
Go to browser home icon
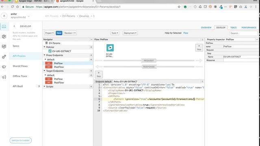coord(17,7)
